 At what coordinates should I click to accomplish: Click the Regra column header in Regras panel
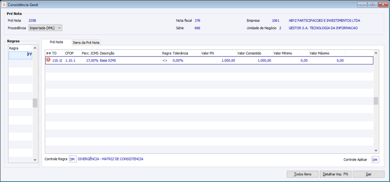20,48
